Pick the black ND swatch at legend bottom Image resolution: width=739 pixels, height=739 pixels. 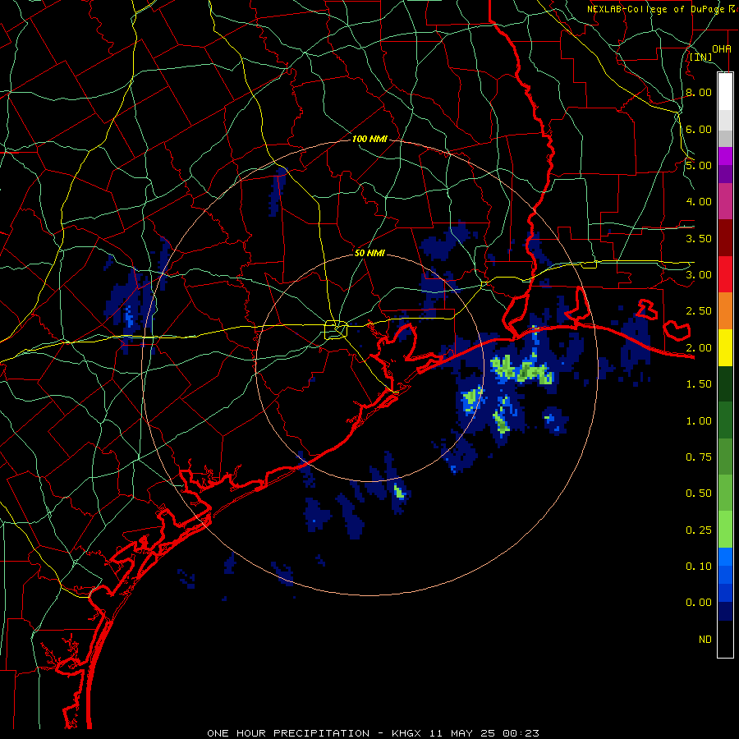(x=725, y=639)
